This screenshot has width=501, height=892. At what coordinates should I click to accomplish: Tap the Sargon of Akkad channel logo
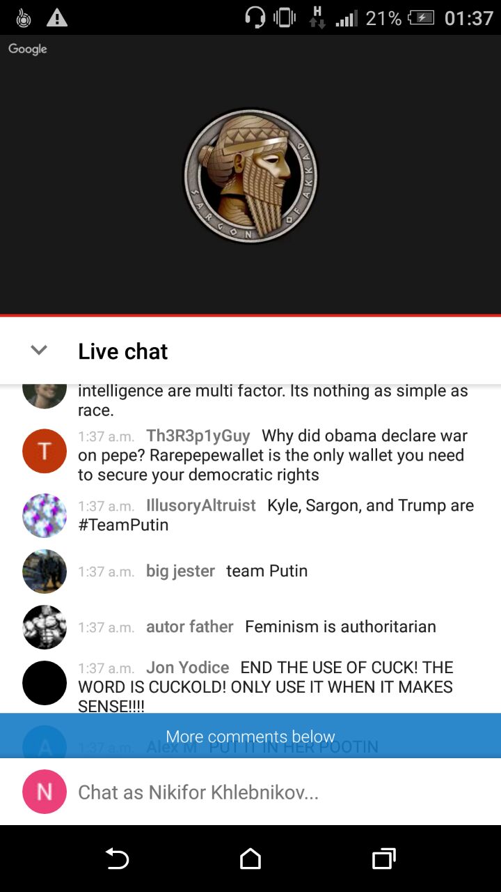pyautogui.click(x=250, y=176)
